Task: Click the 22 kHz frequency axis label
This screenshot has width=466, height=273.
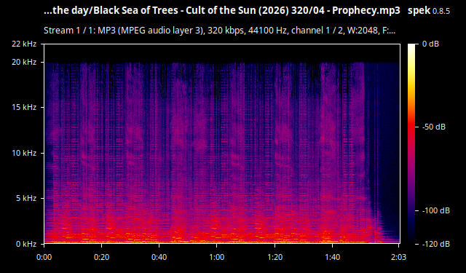Action: (24, 44)
